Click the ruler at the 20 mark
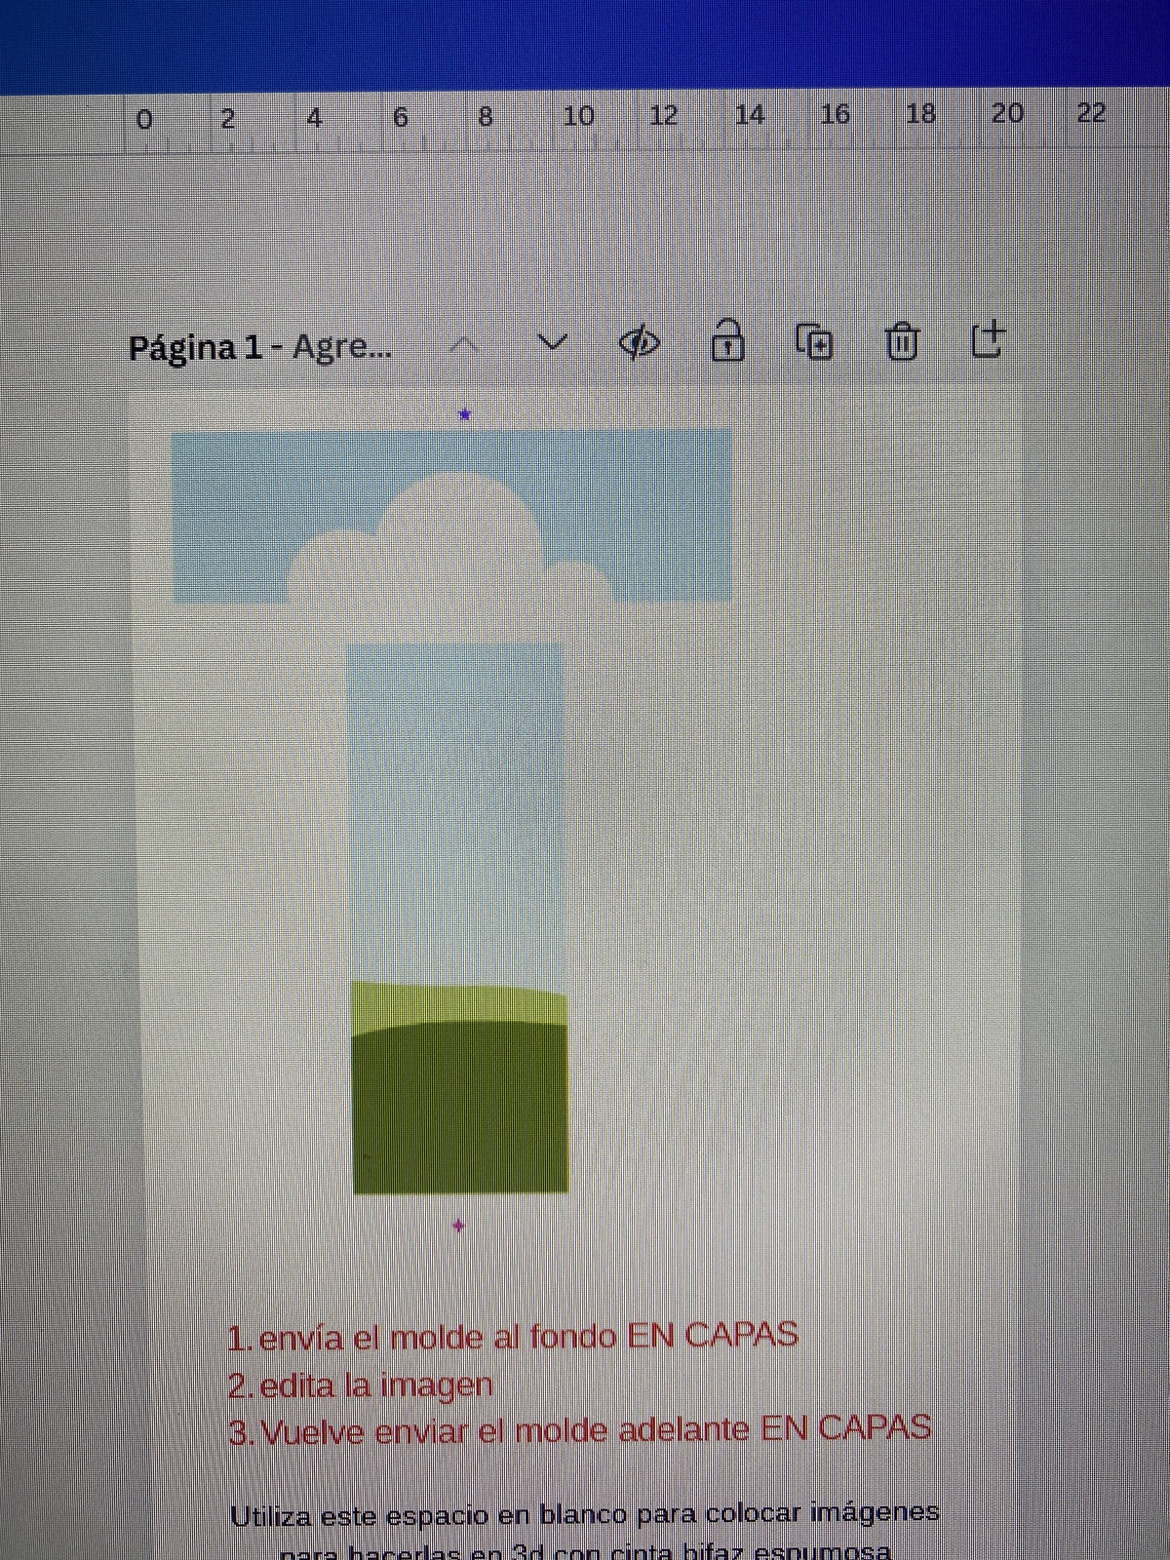 [1006, 115]
